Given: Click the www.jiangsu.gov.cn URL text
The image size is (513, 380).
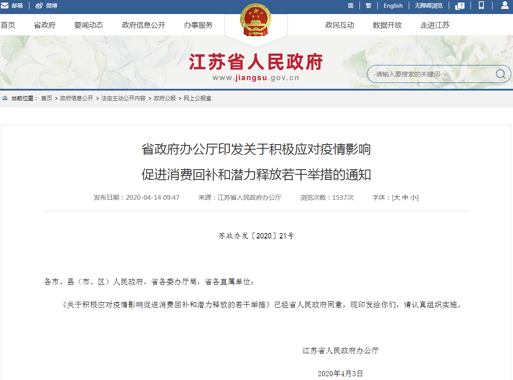Looking at the screenshot, I should (256, 78).
